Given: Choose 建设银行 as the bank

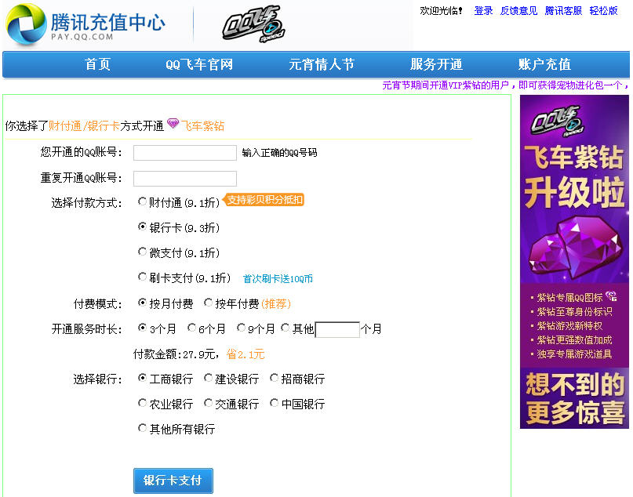Looking at the screenshot, I should tap(209, 378).
